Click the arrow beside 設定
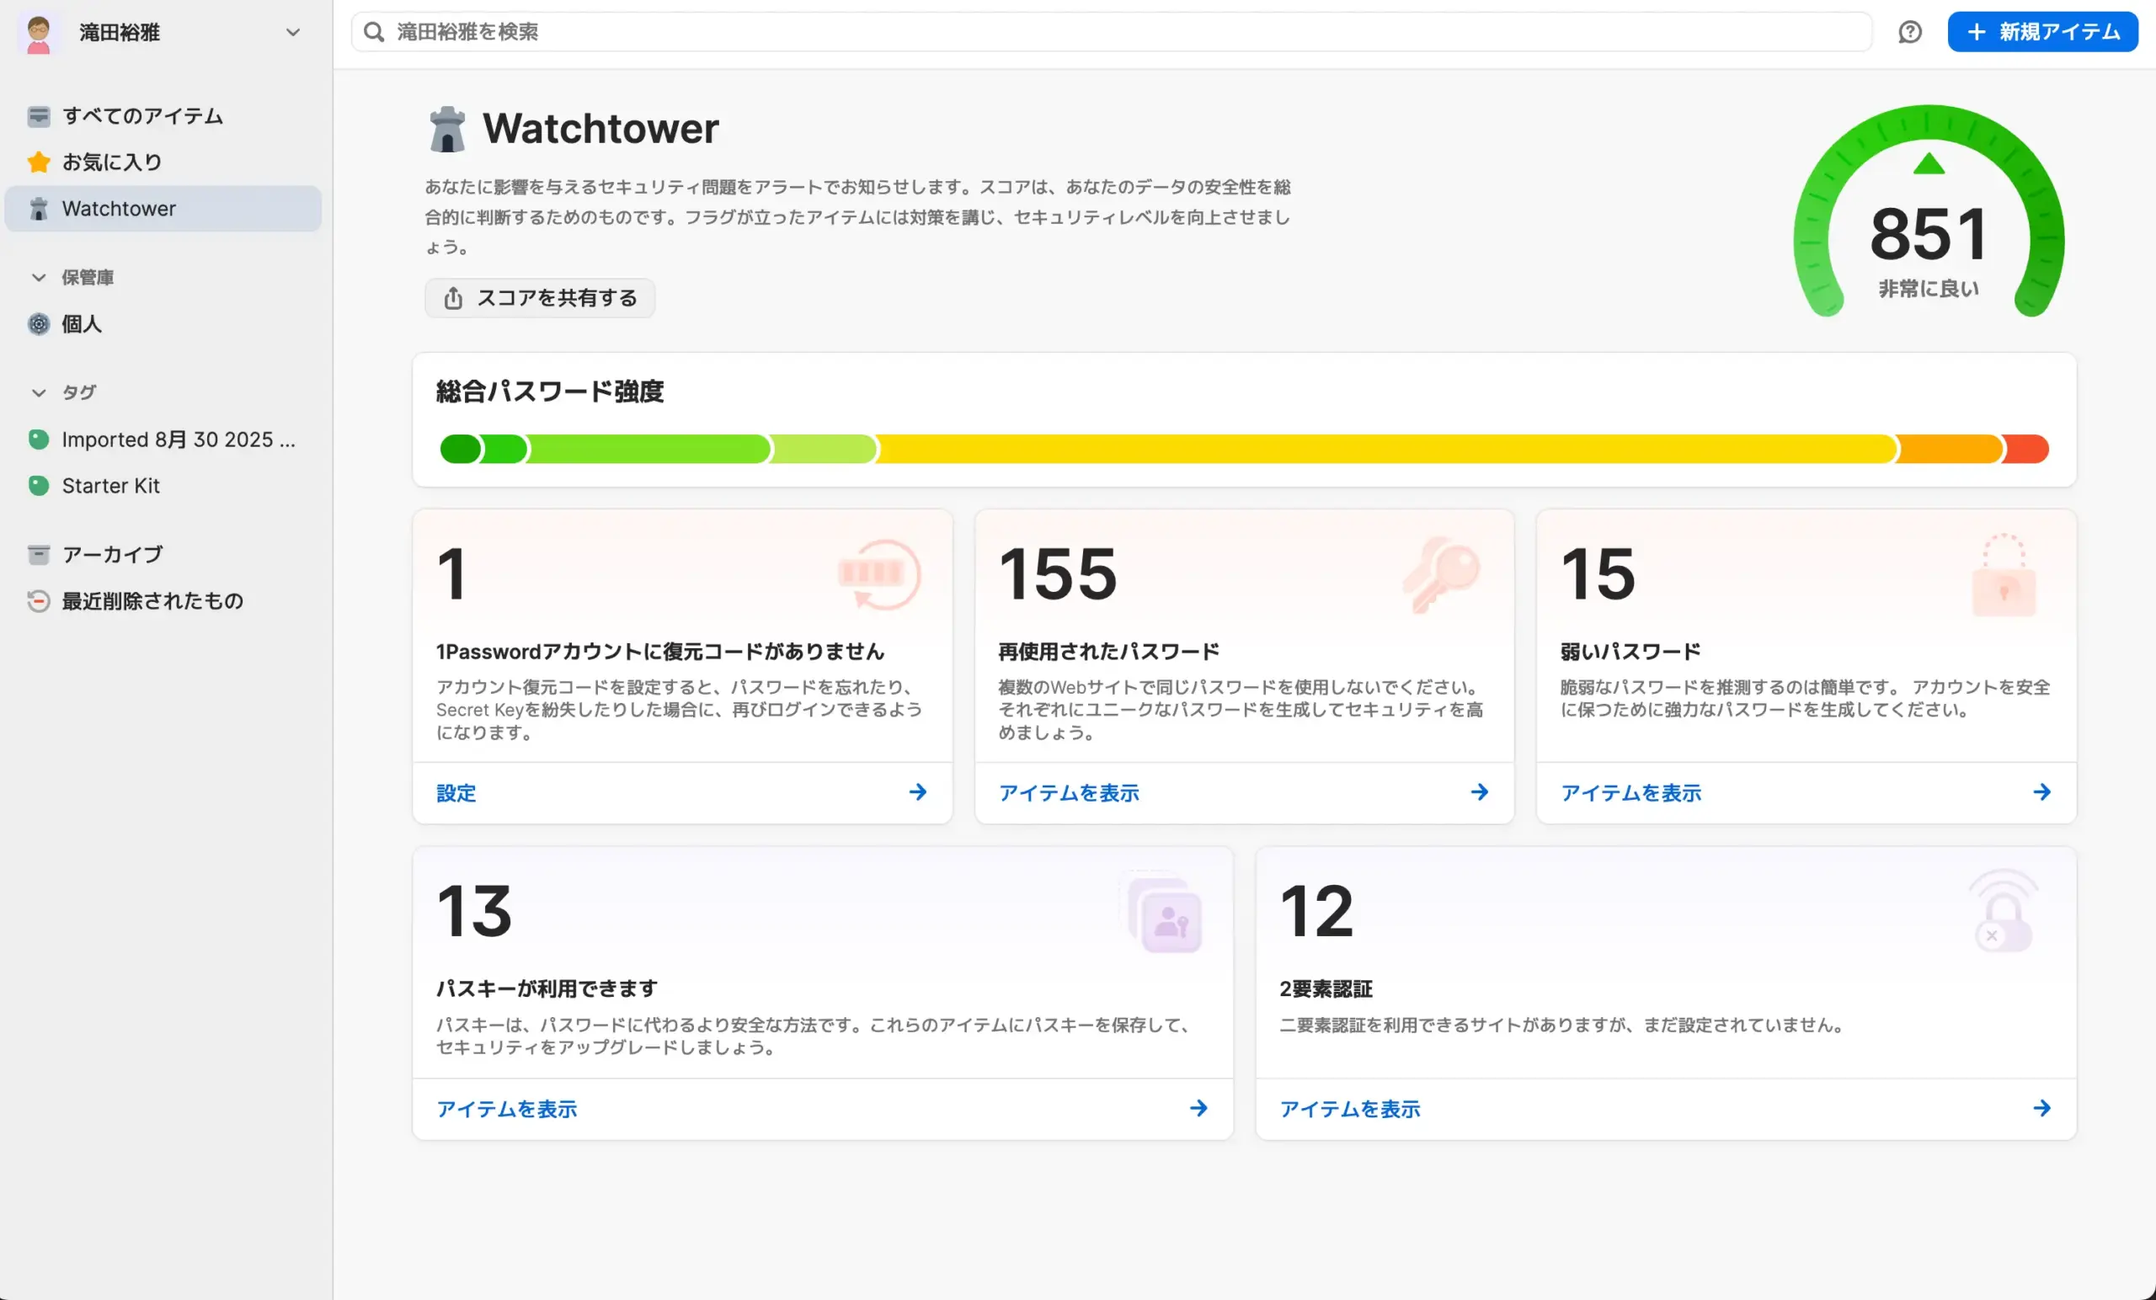This screenshot has width=2156, height=1300. click(x=918, y=792)
